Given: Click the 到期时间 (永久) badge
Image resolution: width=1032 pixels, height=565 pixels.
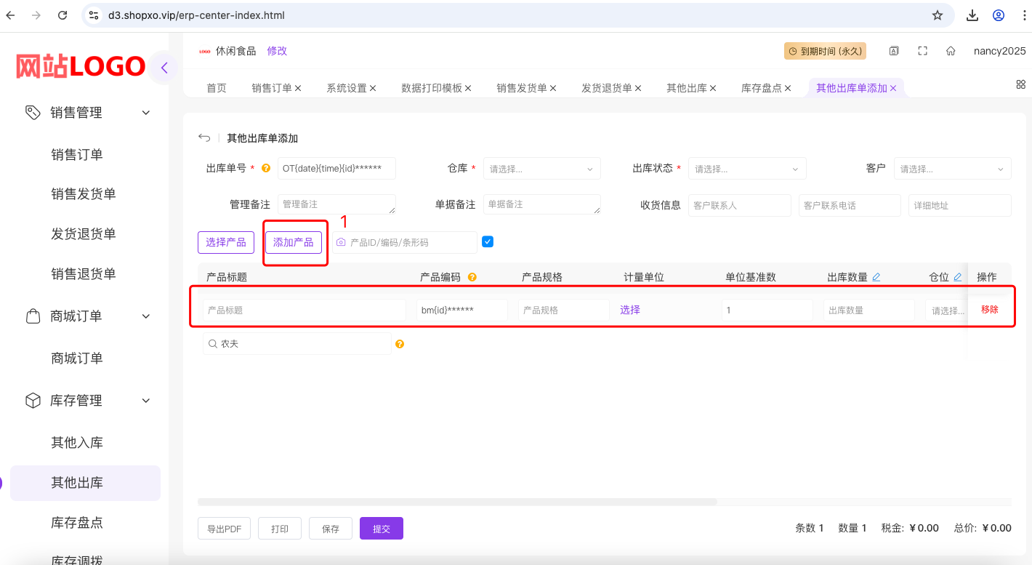Looking at the screenshot, I should (x=825, y=51).
